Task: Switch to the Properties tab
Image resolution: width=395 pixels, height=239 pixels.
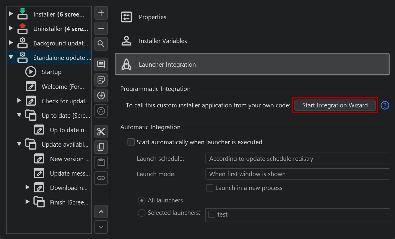Action: point(152,17)
